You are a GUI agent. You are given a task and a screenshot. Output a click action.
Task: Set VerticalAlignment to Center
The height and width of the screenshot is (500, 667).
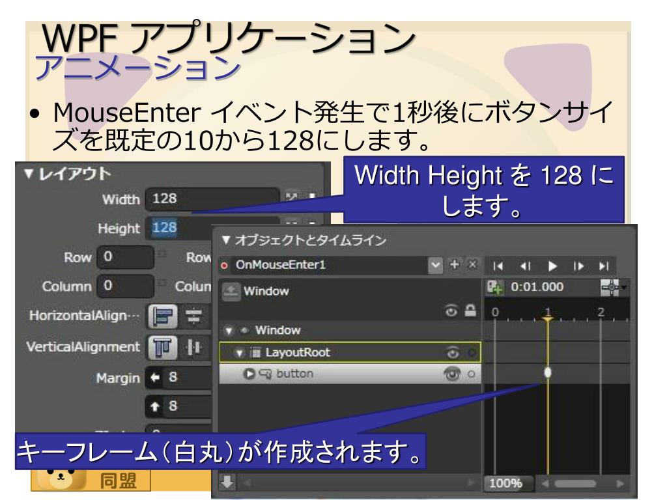pyautogui.click(x=194, y=348)
